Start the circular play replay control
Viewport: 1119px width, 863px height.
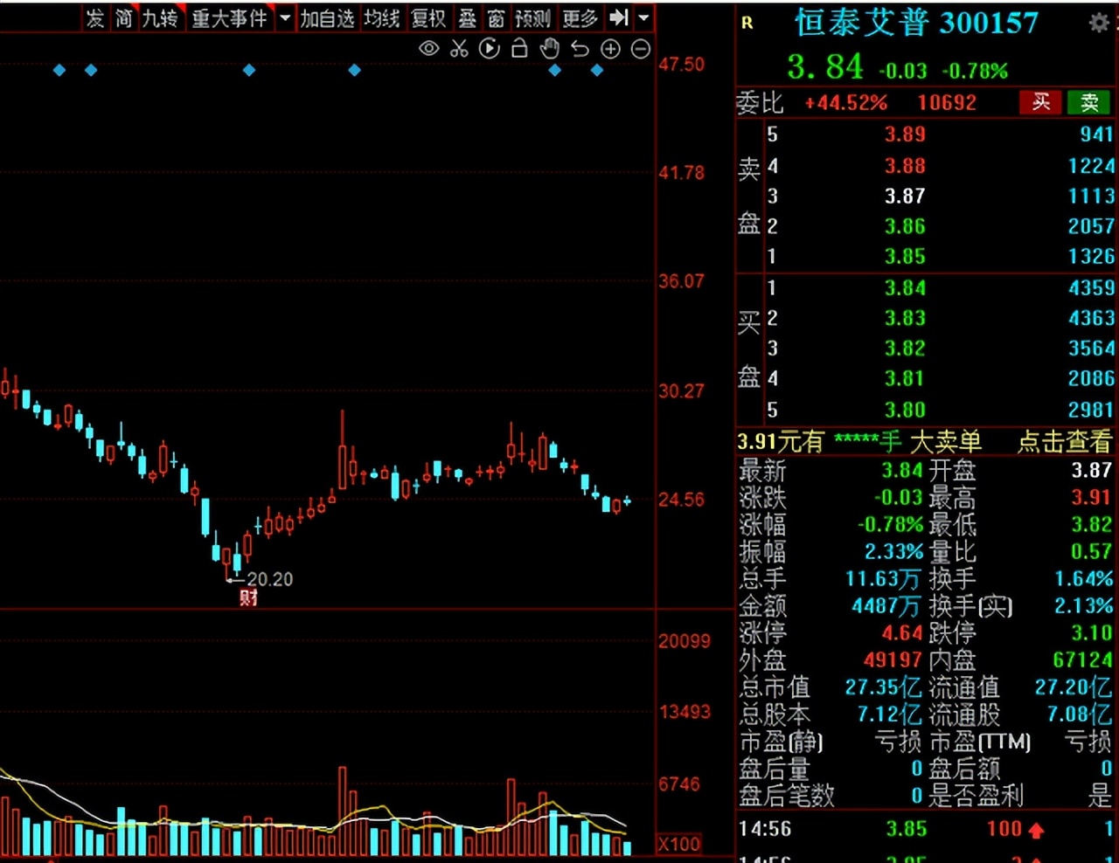pos(490,49)
